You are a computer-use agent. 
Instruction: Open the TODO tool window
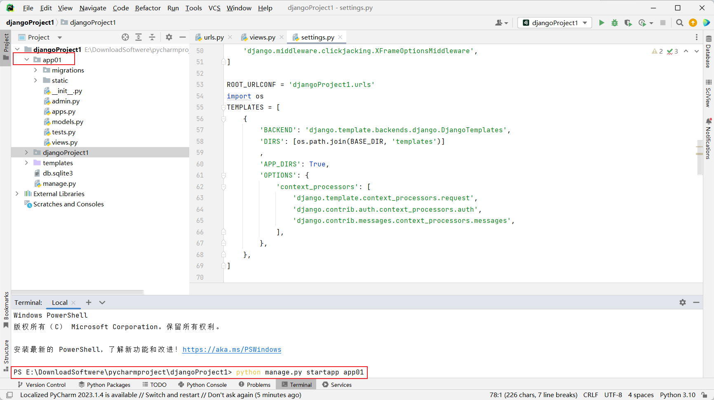click(155, 385)
